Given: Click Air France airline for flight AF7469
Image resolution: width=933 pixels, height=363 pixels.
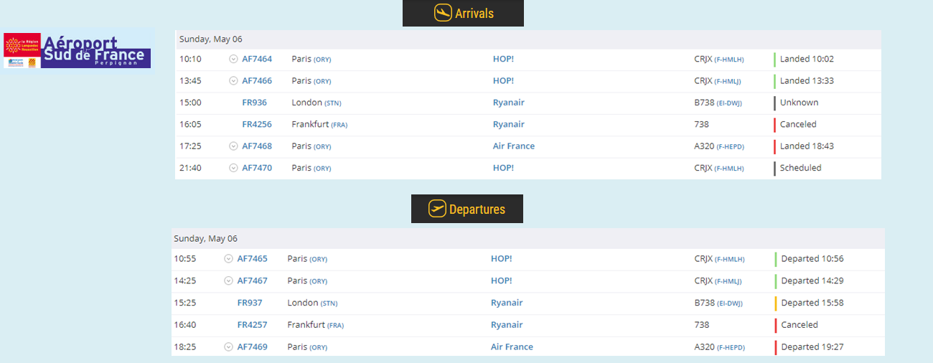Looking at the screenshot, I should pos(512,346).
